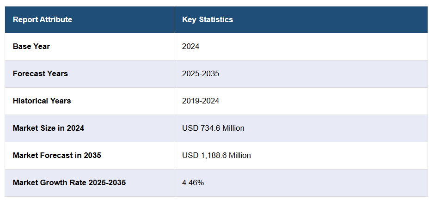Click the Report Attribute column header

coord(43,19)
